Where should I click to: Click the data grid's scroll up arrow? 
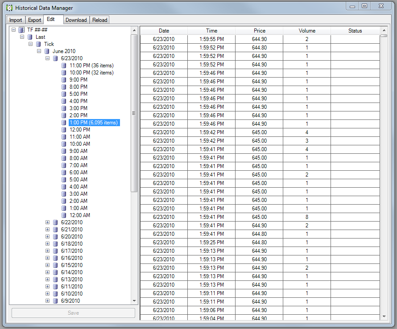[x=384, y=30]
